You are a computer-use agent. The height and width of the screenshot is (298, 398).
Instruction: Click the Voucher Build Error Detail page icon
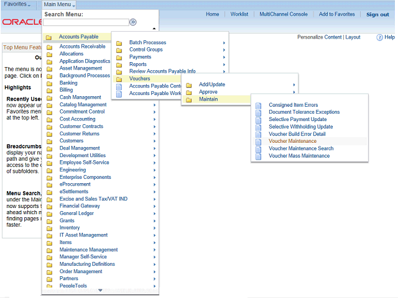(x=259, y=135)
